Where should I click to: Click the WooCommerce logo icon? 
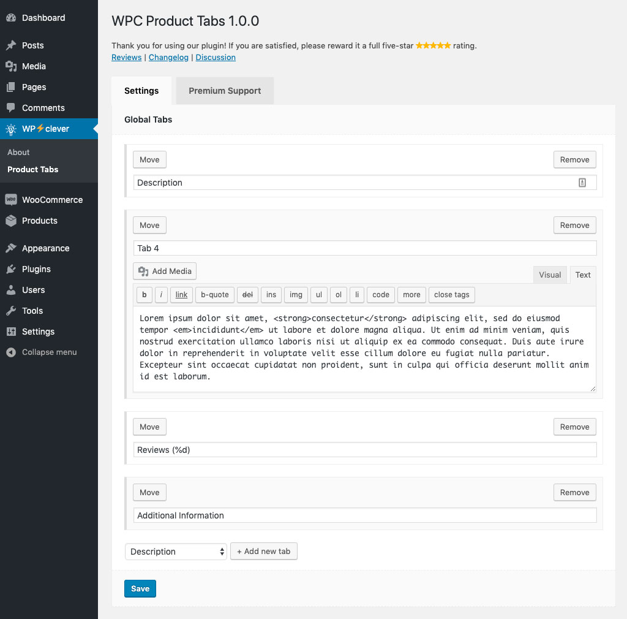coord(11,200)
